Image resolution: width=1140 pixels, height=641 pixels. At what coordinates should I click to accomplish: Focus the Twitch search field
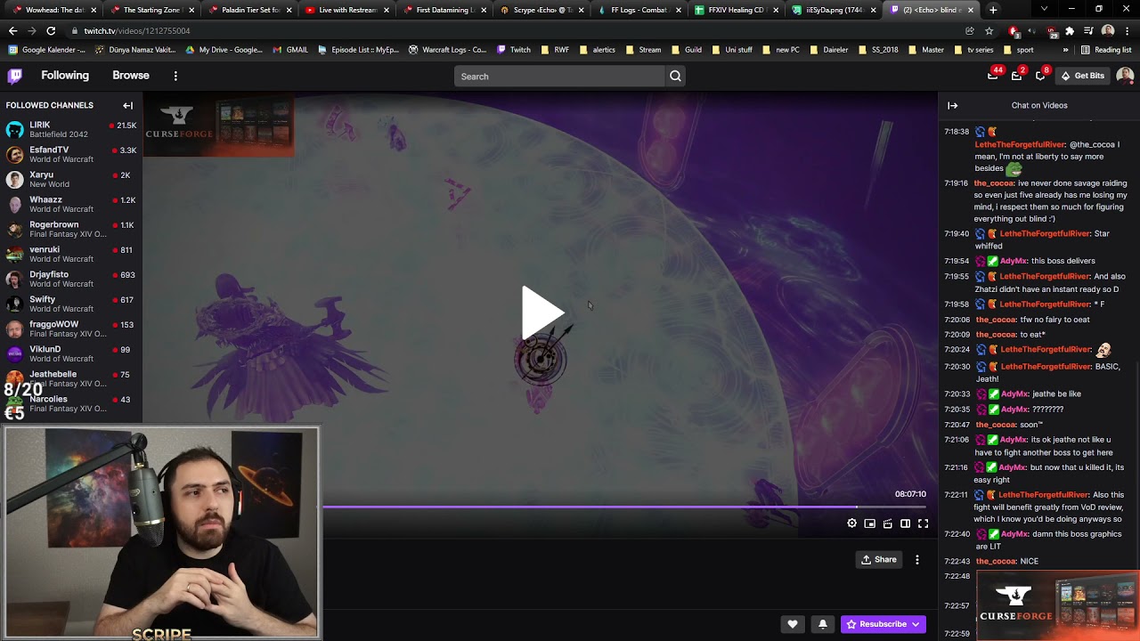point(559,77)
